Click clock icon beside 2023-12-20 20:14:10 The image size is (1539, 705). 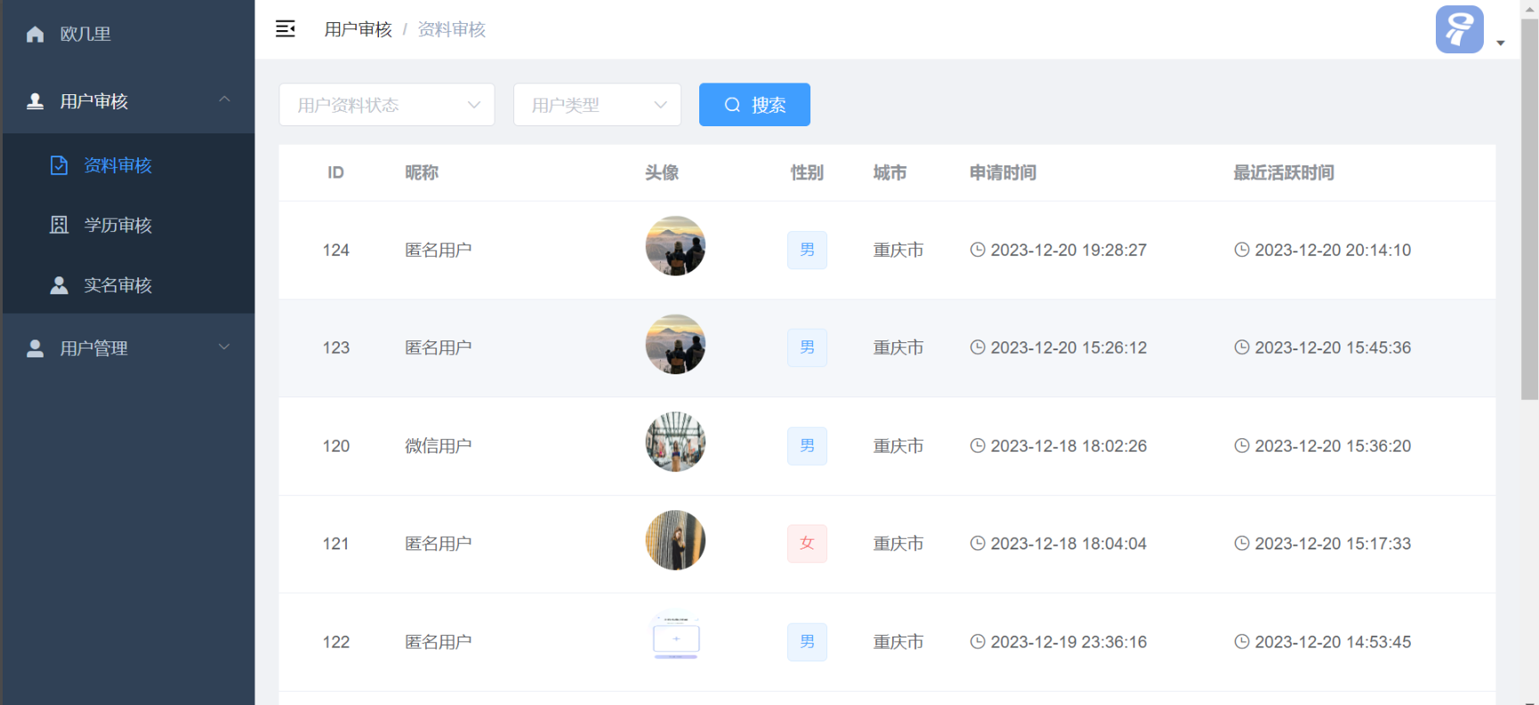pos(1242,250)
